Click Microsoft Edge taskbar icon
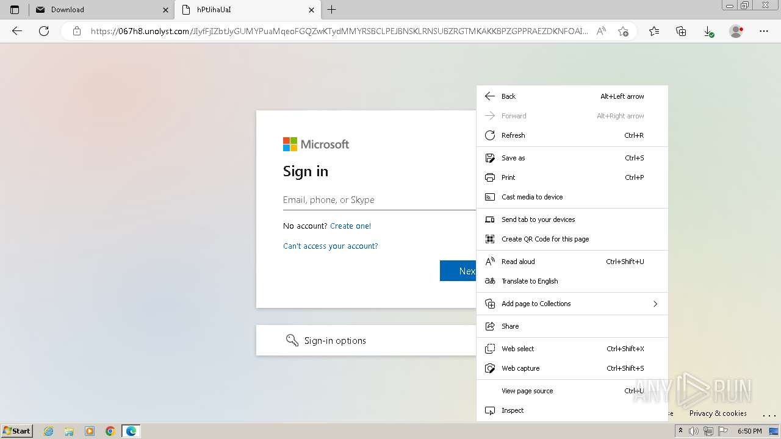Image resolution: width=781 pixels, height=439 pixels. click(x=131, y=431)
